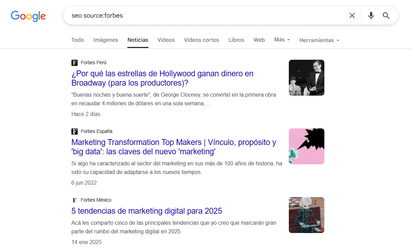
Task: Click the pink megaphone article thumbnail
Action: [x=306, y=146]
